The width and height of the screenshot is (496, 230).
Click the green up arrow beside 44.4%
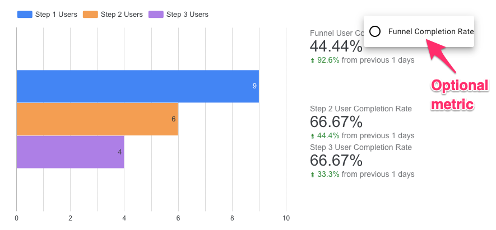coord(312,136)
